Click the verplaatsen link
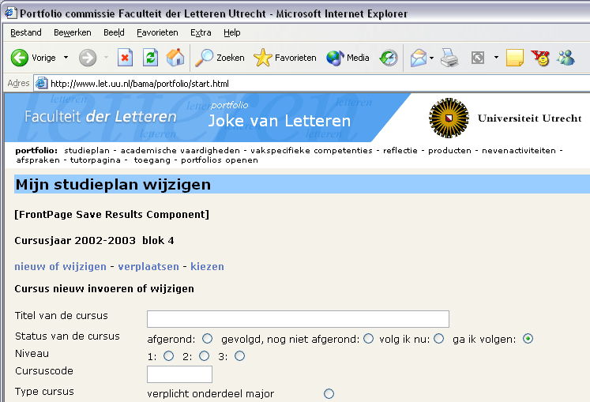This screenshot has height=402, width=590. 148,266
